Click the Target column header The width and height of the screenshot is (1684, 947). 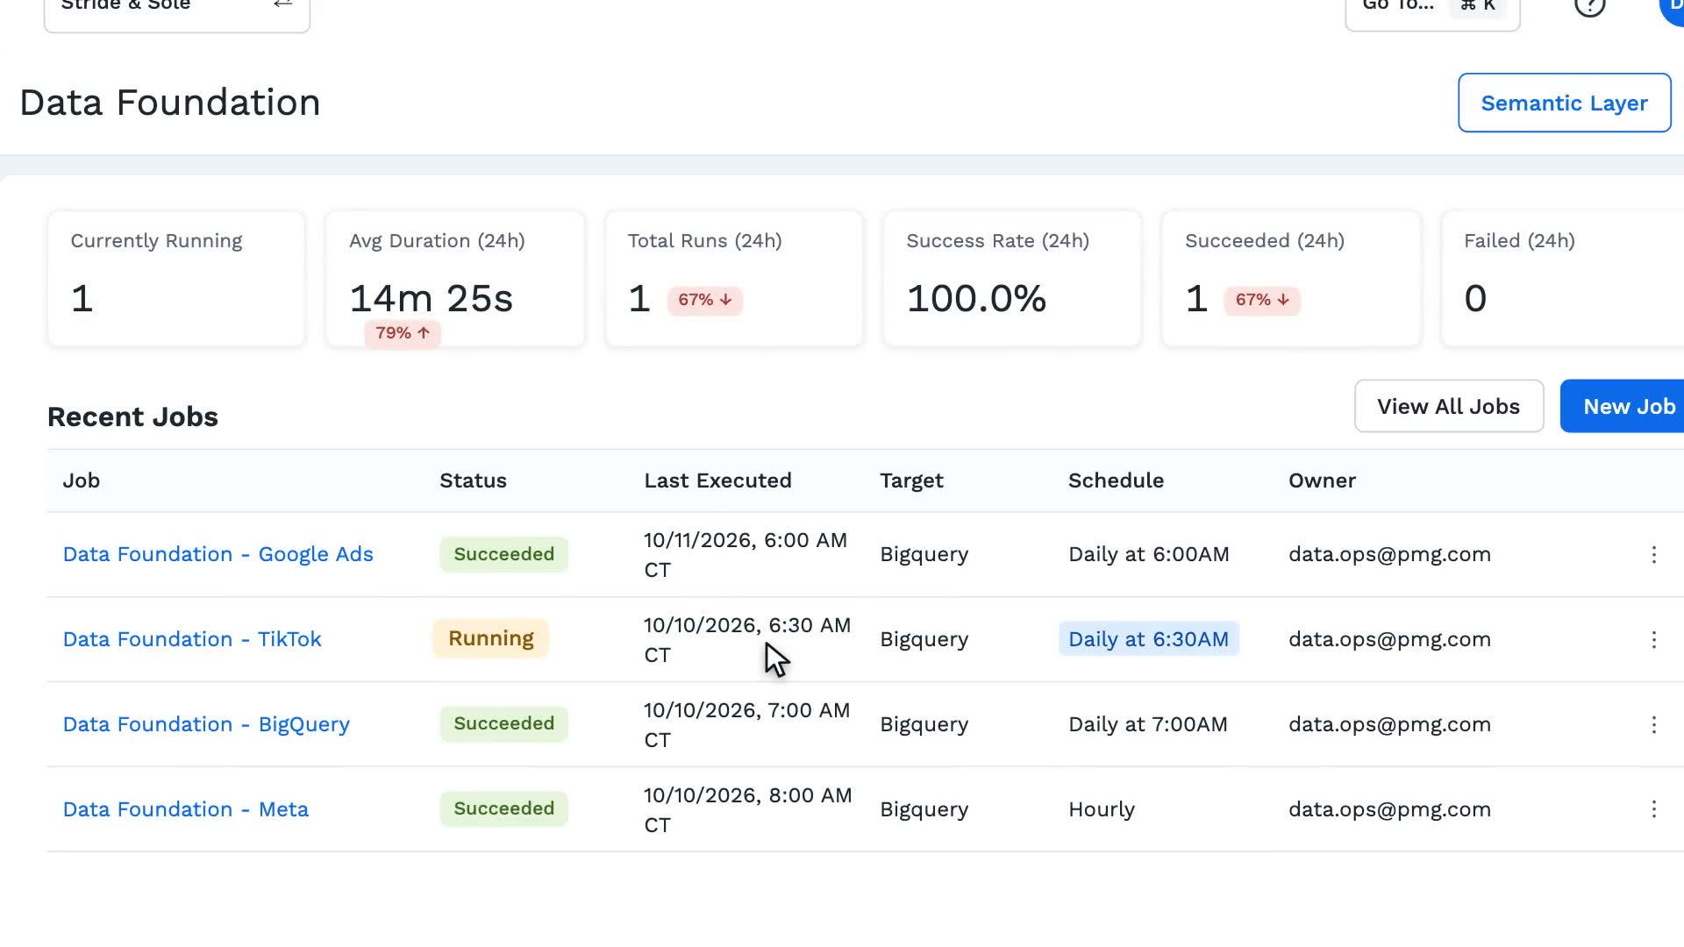click(x=911, y=481)
